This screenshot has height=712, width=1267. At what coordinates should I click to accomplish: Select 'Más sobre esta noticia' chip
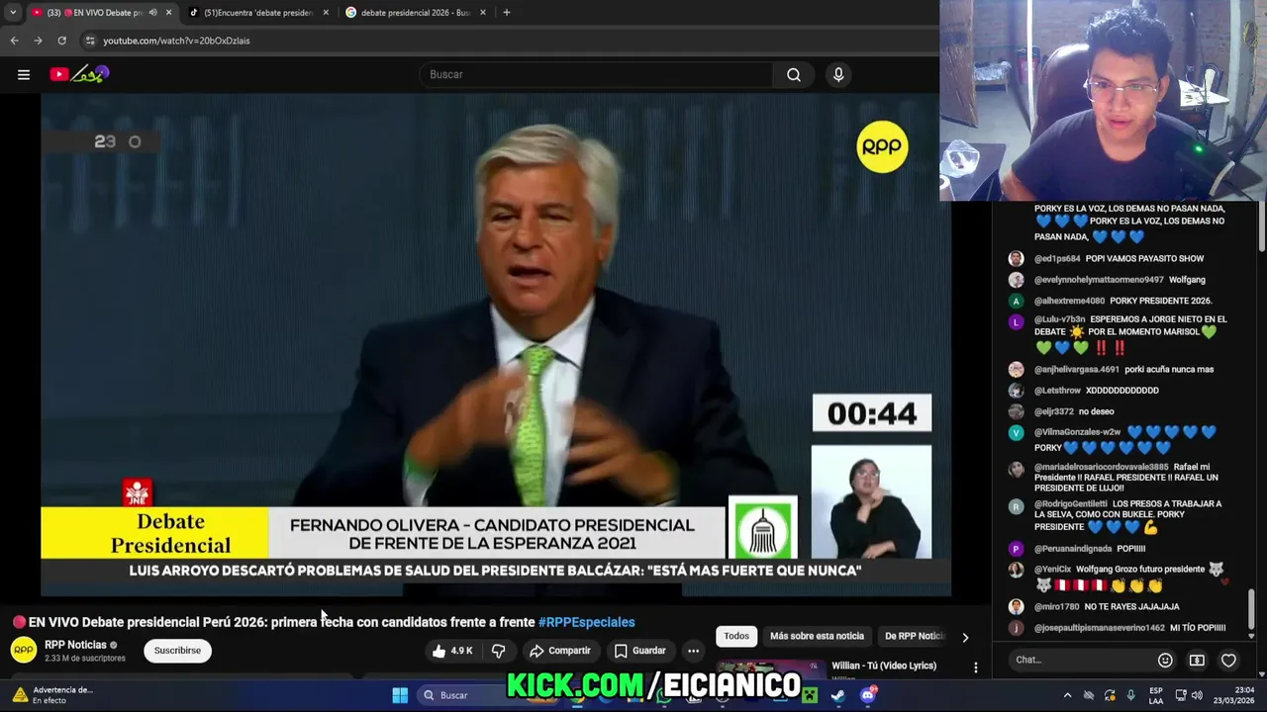[x=817, y=636]
